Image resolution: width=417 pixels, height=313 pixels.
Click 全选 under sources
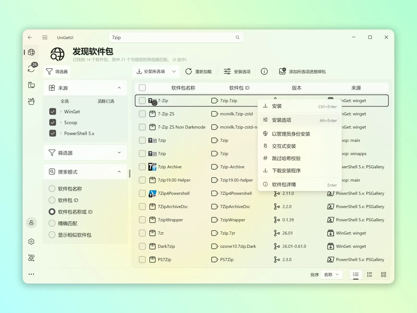pos(65,101)
